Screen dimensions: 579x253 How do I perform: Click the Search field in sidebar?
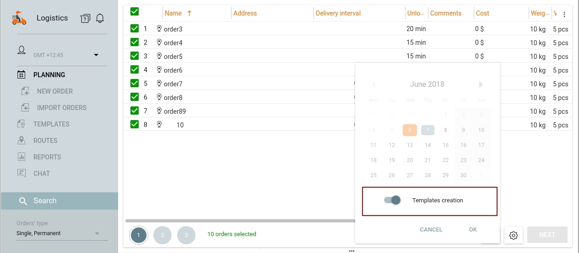click(60, 201)
